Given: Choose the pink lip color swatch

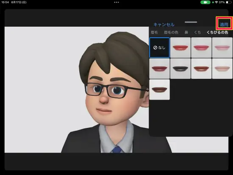Looking at the screenshot, I should pyautogui.click(x=201, y=47).
